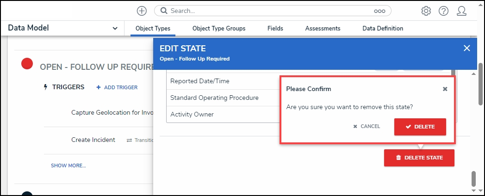Open the Data Definition tab
485x196 pixels.
tap(383, 29)
